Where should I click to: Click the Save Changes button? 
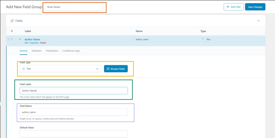point(255,7)
